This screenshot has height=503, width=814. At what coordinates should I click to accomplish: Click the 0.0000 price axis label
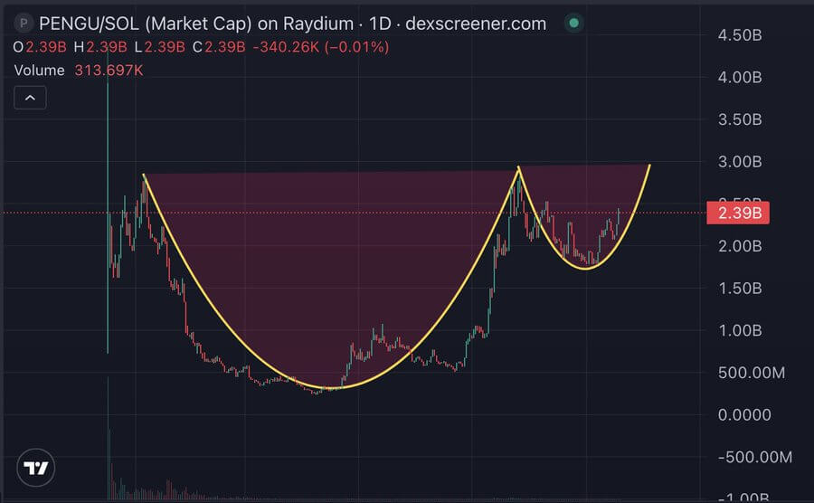[744, 414]
